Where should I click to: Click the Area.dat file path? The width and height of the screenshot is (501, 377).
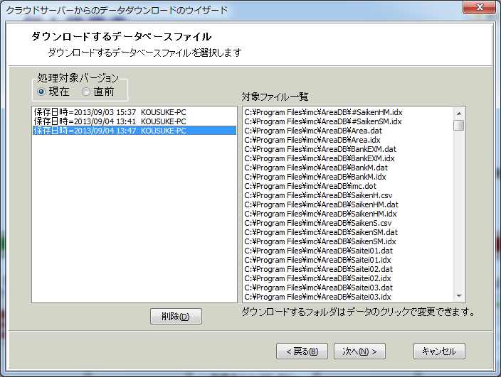click(312, 131)
